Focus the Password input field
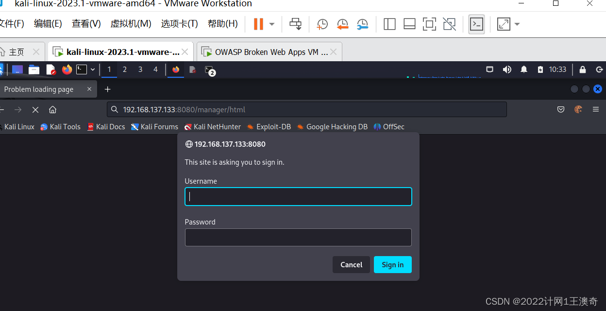The height and width of the screenshot is (311, 606). click(298, 238)
